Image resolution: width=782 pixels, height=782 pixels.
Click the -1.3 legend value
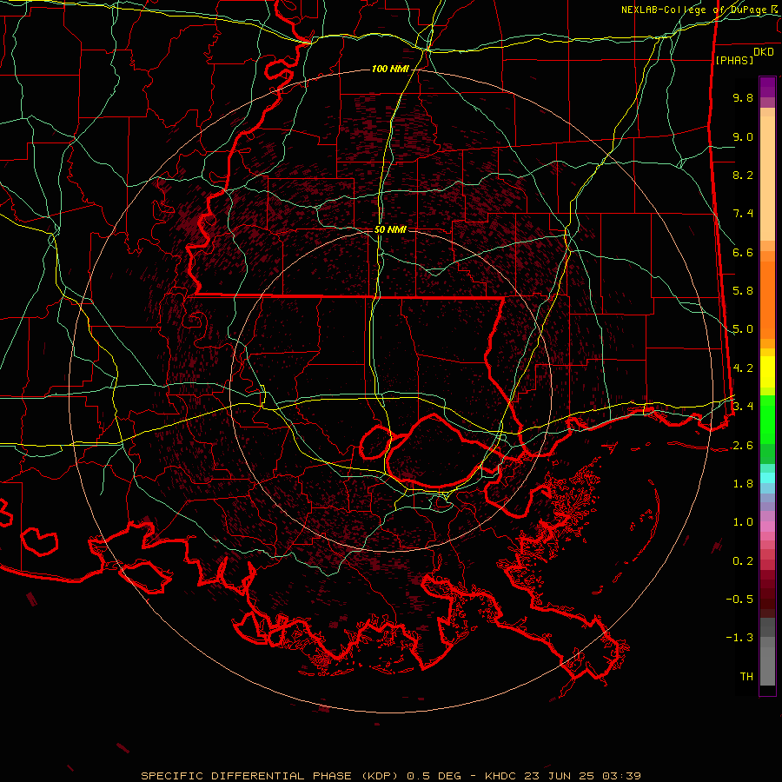[x=739, y=638]
